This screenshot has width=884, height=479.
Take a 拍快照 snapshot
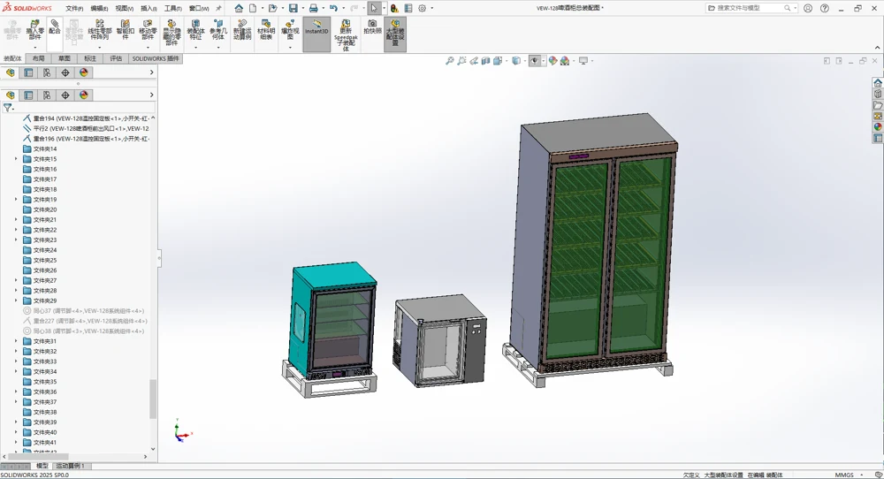pos(372,27)
